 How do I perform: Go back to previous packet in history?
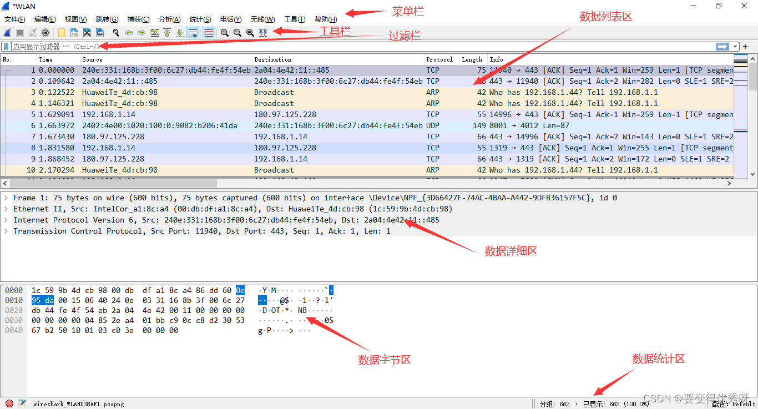coord(129,33)
